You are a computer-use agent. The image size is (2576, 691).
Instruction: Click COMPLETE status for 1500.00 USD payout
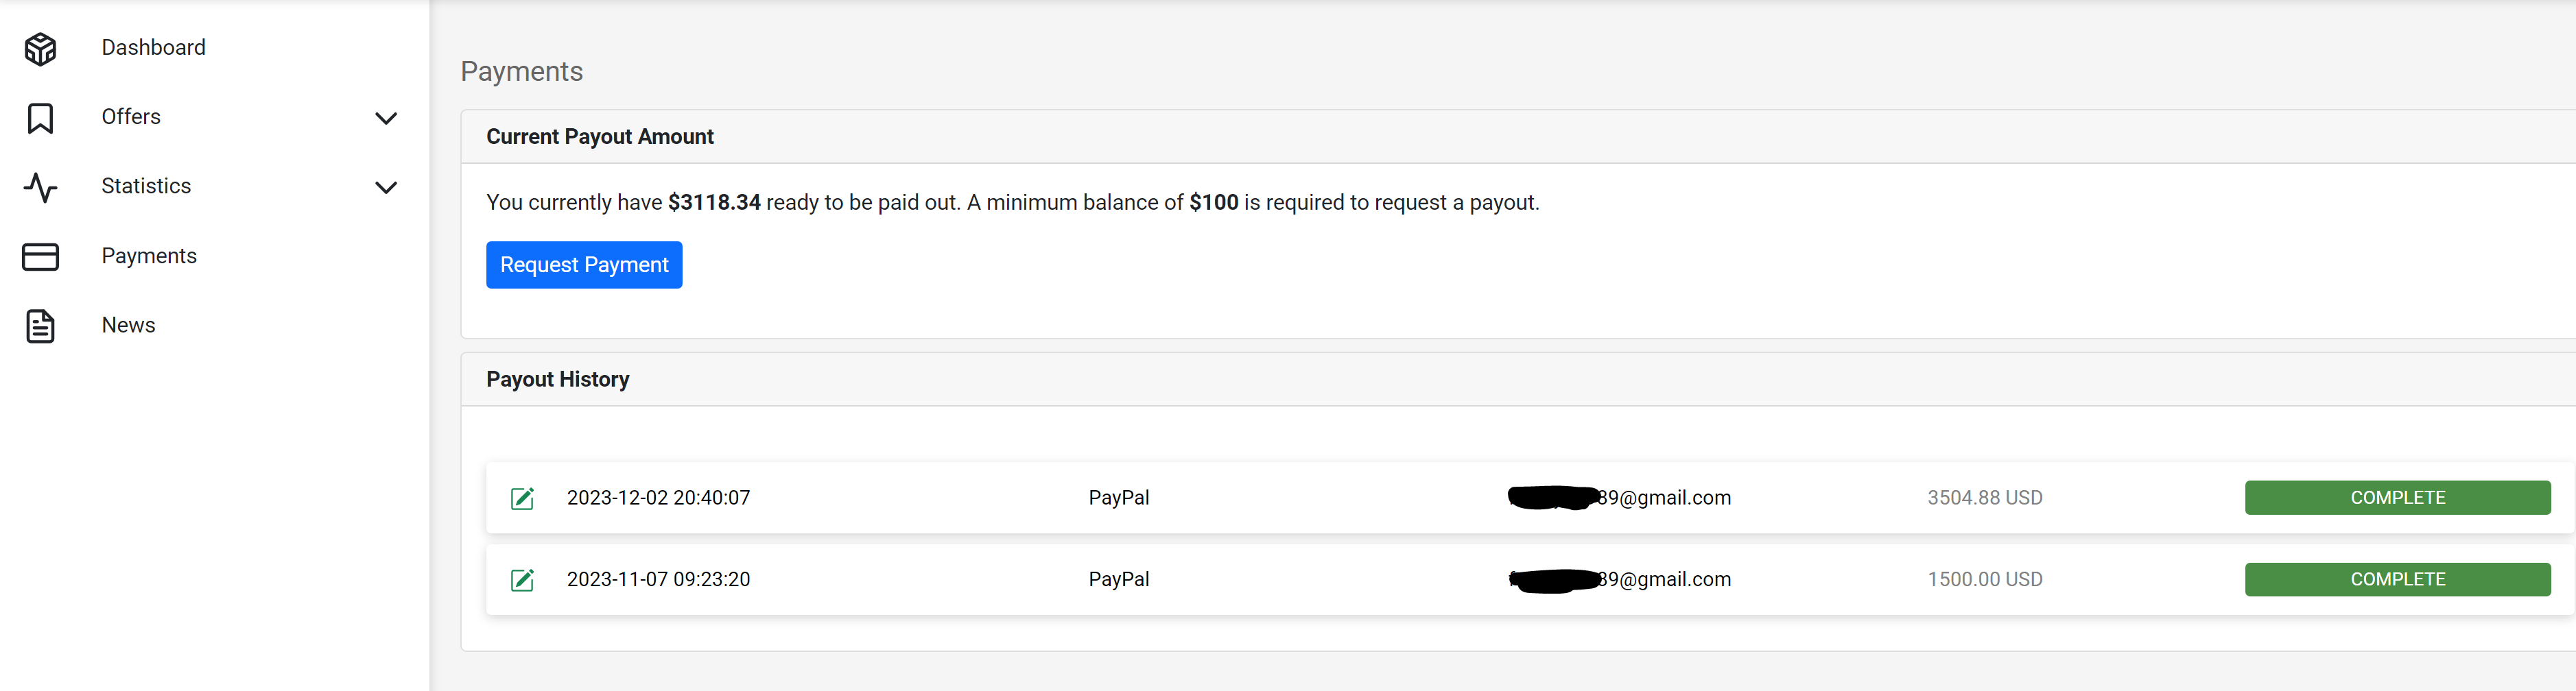point(2397,579)
